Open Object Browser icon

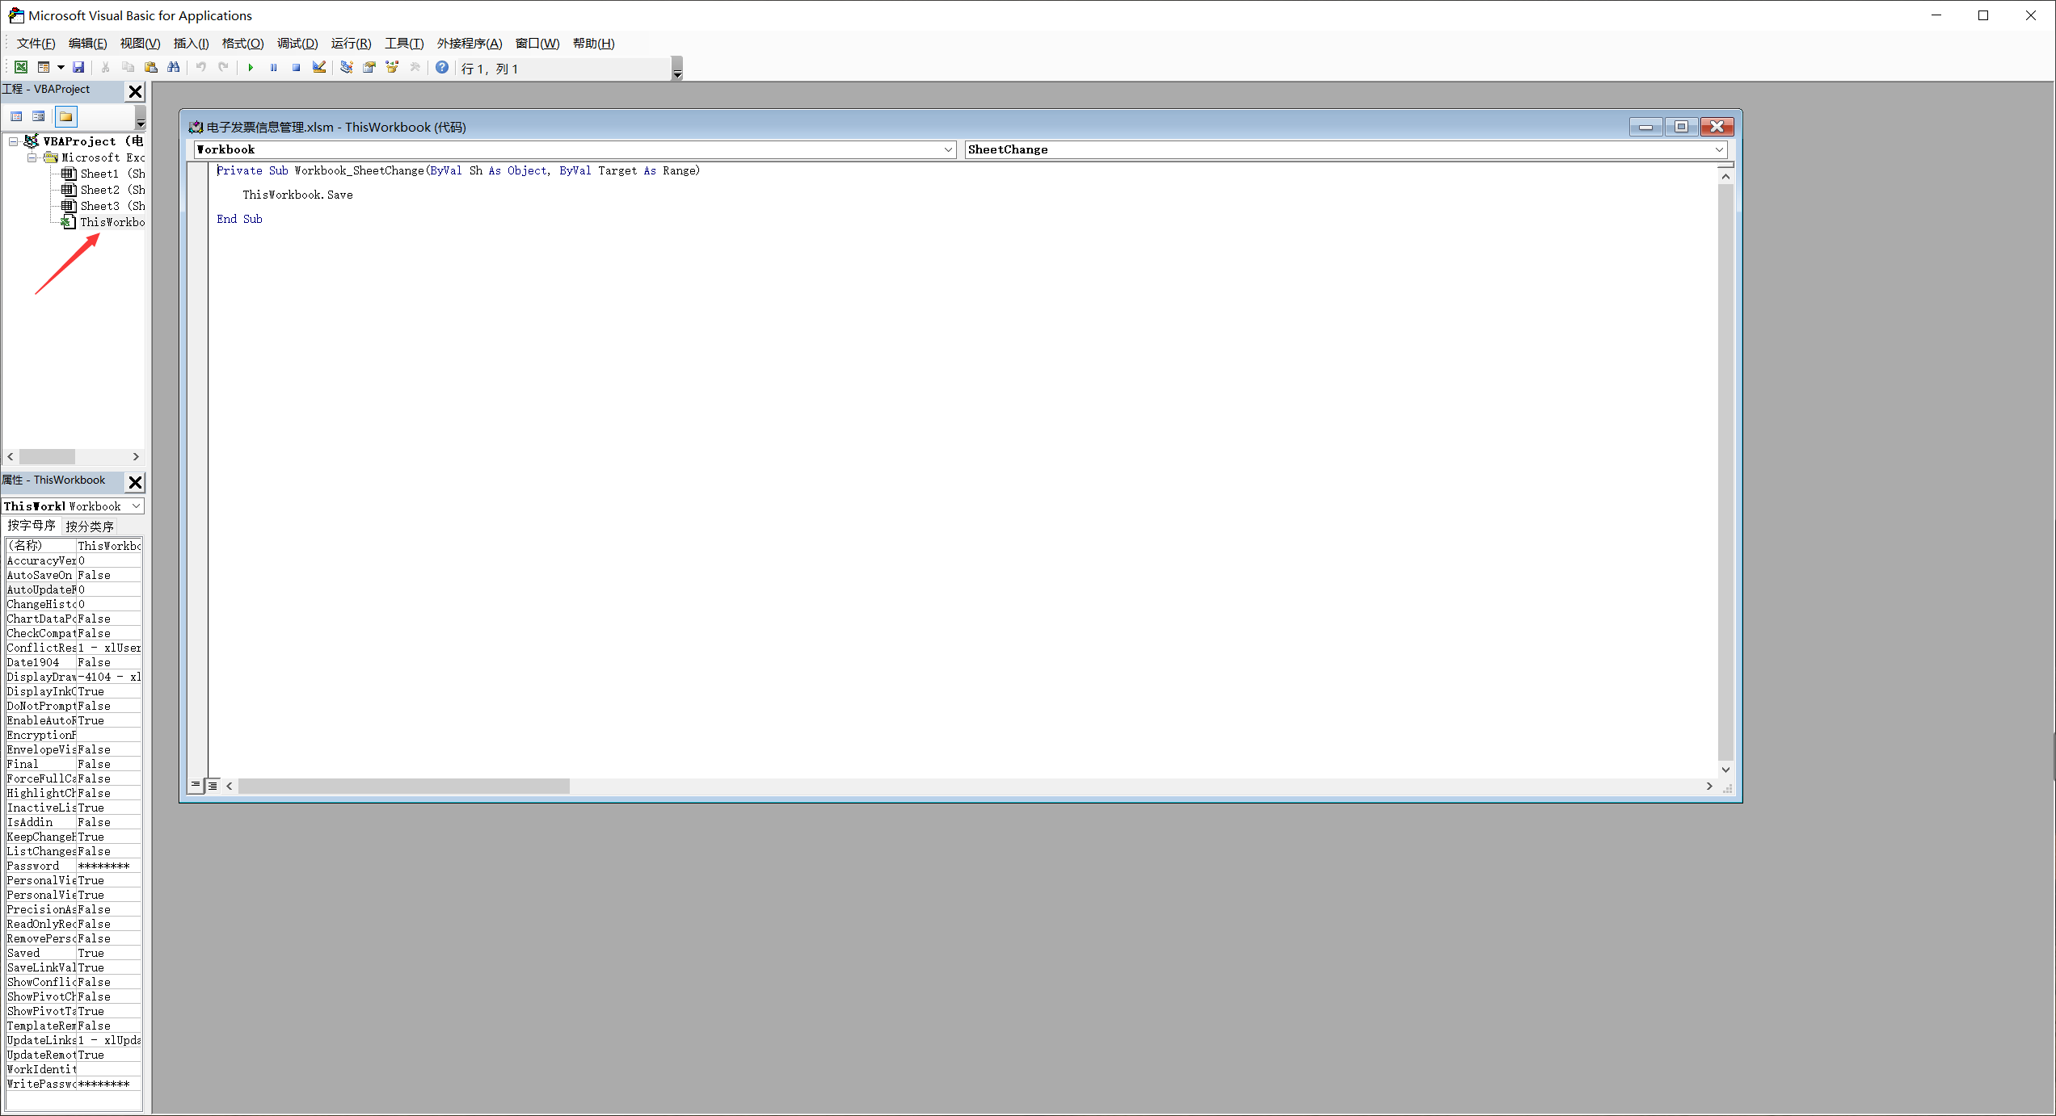point(392,68)
